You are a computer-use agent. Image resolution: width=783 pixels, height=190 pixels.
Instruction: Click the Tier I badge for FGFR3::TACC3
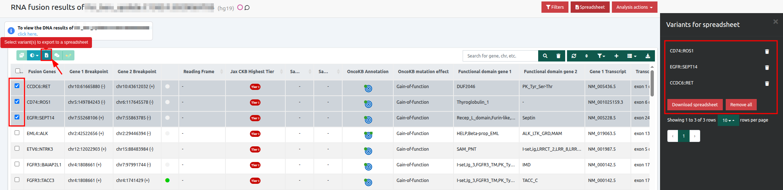[255, 181]
